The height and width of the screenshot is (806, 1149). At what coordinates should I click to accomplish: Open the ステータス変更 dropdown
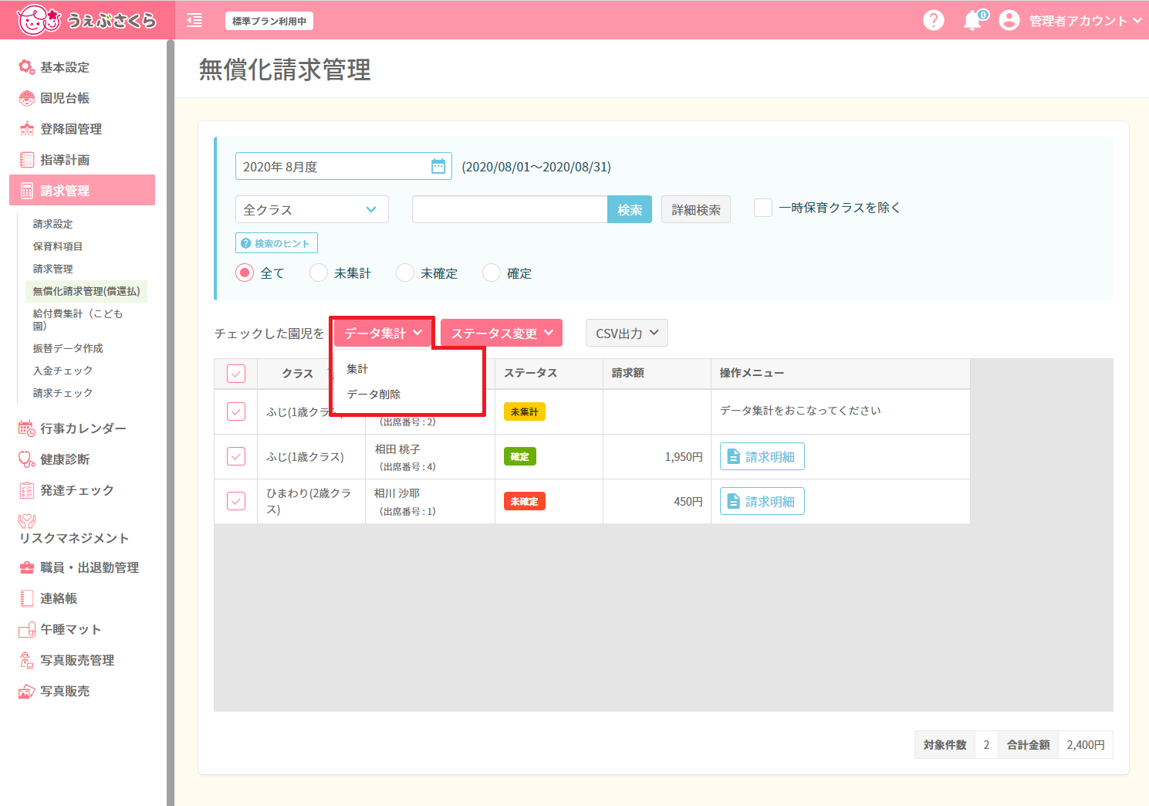click(x=502, y=333)
